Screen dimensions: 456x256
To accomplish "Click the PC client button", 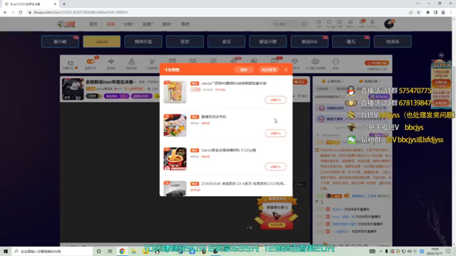I will pos(377,63).
